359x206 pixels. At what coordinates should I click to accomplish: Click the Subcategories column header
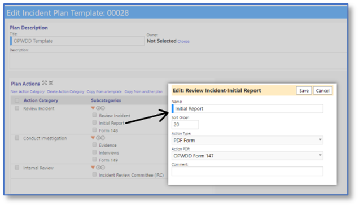tap(106, 100)
